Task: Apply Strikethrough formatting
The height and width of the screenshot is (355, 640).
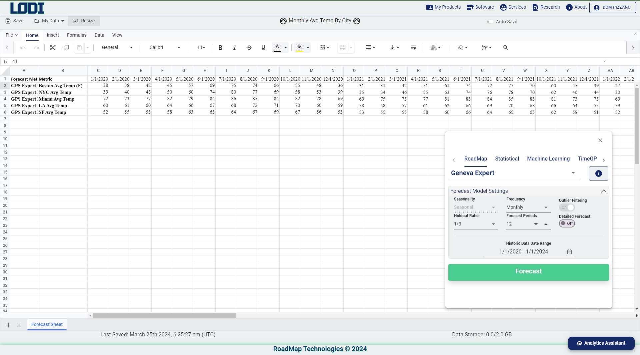Action: (249, 48)
